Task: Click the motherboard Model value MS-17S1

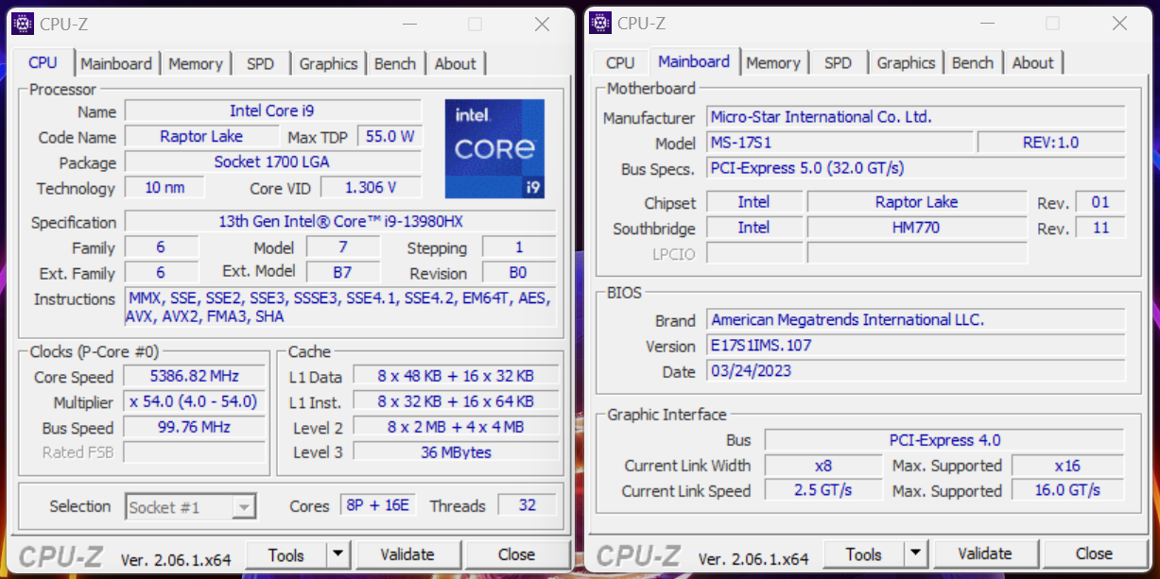Action: 840,143
